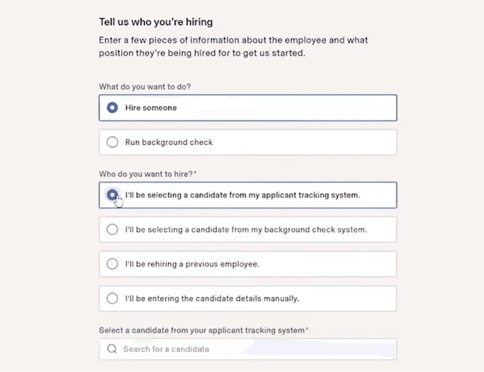The image size is (484, 372).
Task: Click the 'Hire someone' option label
Action: [x=151, y=108]
